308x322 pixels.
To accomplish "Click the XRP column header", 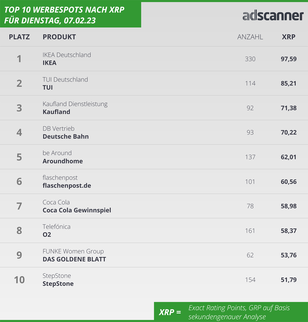I will tap(289, 37).
